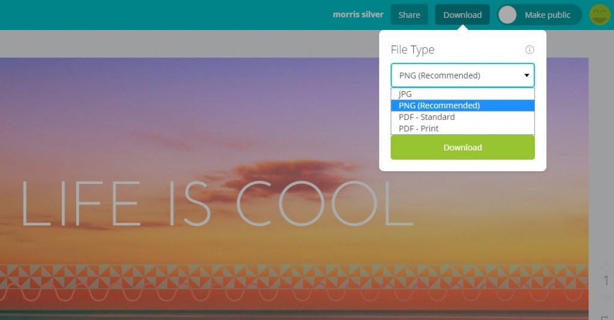Click the green Download button
614x320 pixels.
tap(462, 147)
